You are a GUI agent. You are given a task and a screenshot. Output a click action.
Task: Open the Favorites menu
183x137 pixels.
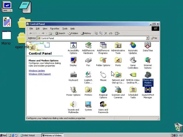pos(55,29)
